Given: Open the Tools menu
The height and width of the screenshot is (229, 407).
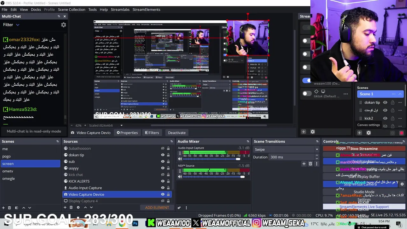Looking at the screenshot, I should click(93, 10).
